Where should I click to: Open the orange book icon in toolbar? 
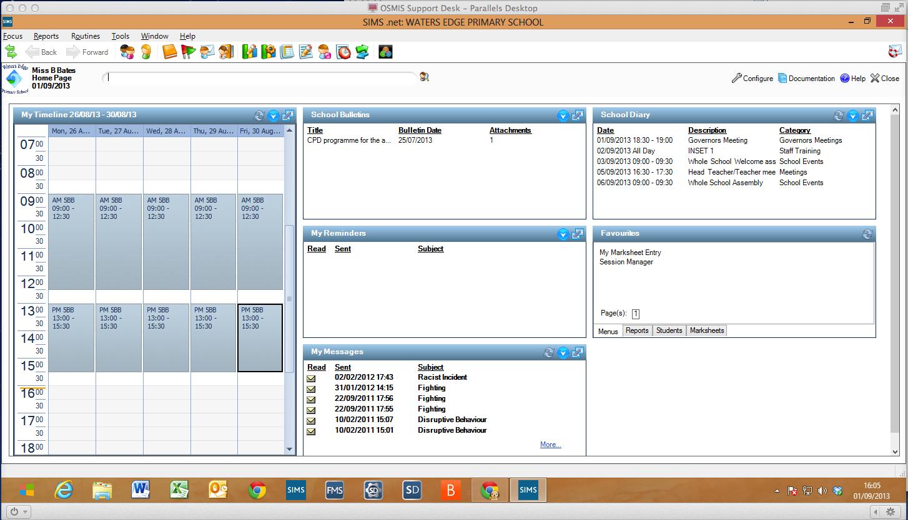tap(170, 52)
